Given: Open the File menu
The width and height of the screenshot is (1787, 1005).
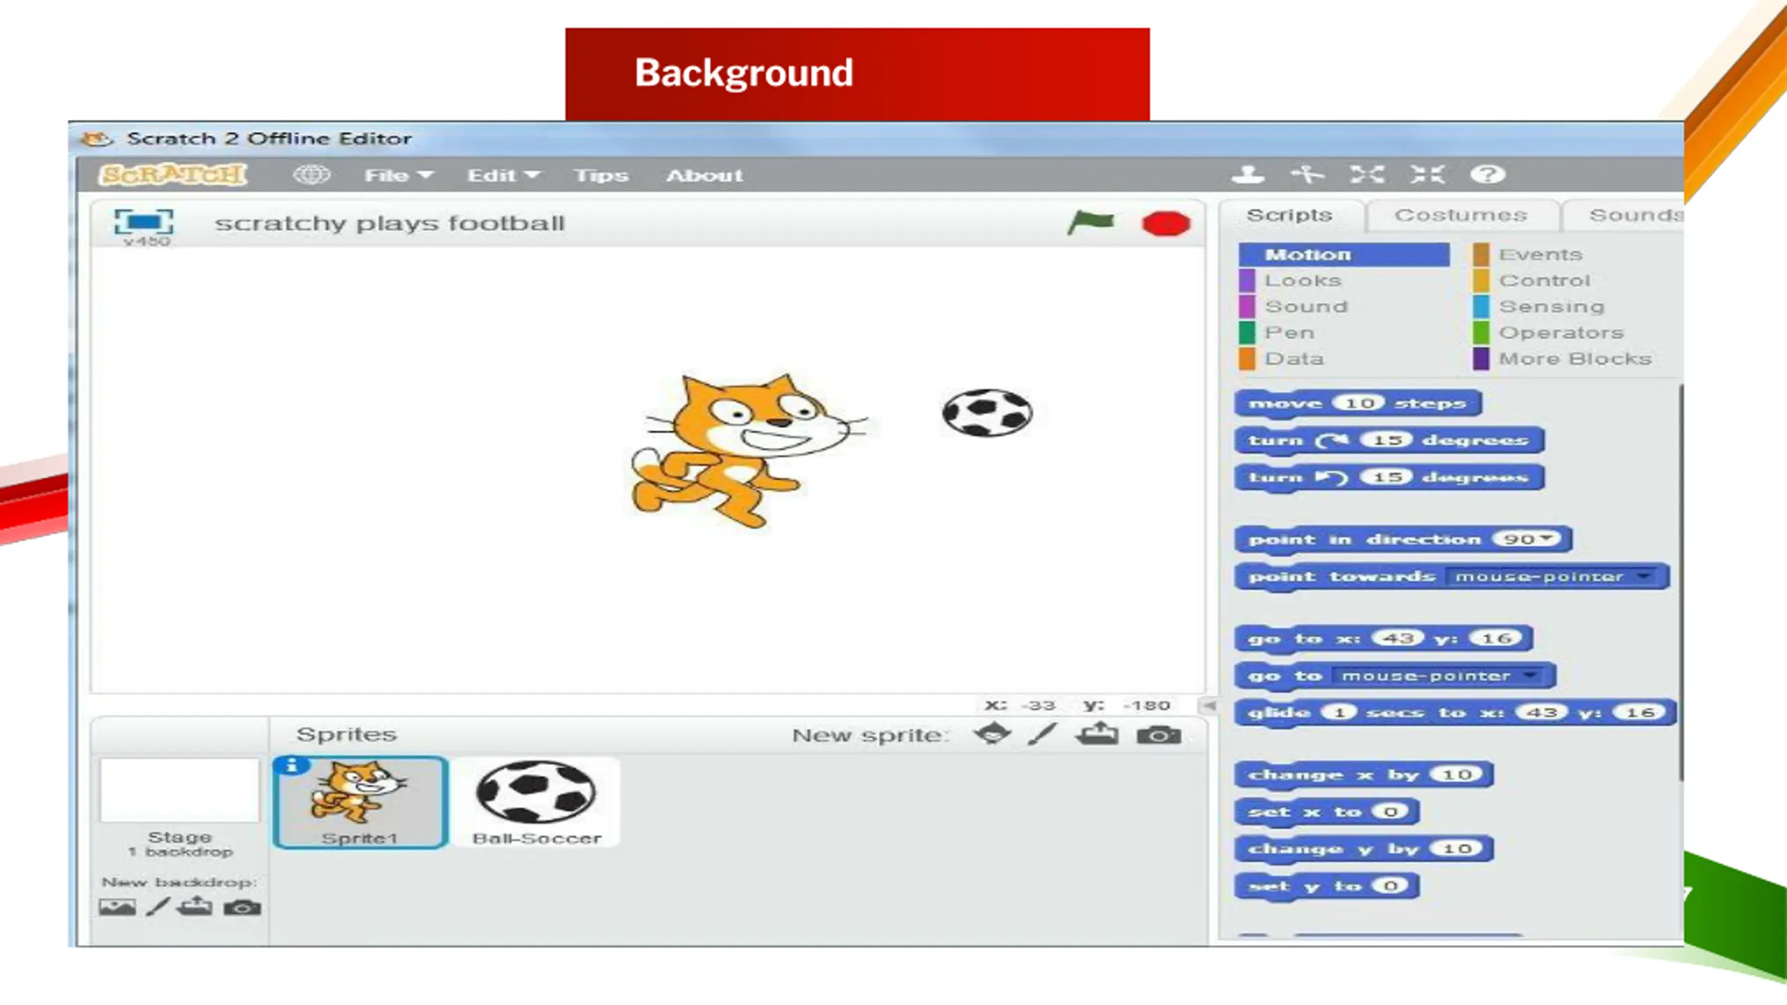Looking at the screenshot, I should click(399, 175).
